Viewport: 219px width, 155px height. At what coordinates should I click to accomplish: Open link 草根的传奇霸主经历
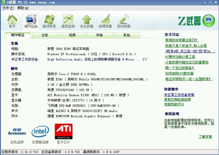[182, 40]
